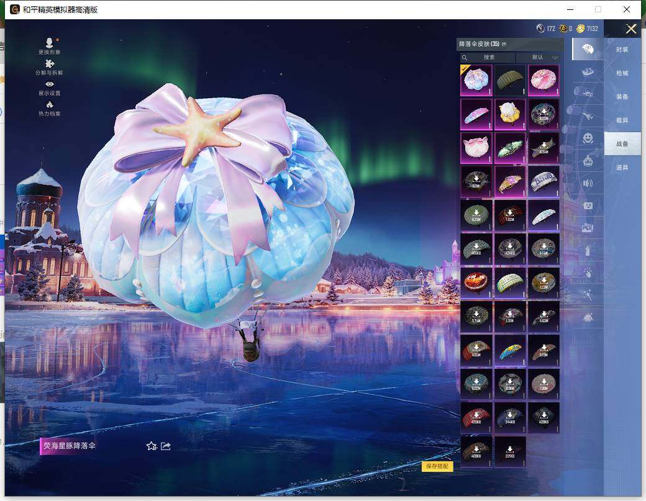
Task: Click the 搜索 search field
Action: [488, 57]
